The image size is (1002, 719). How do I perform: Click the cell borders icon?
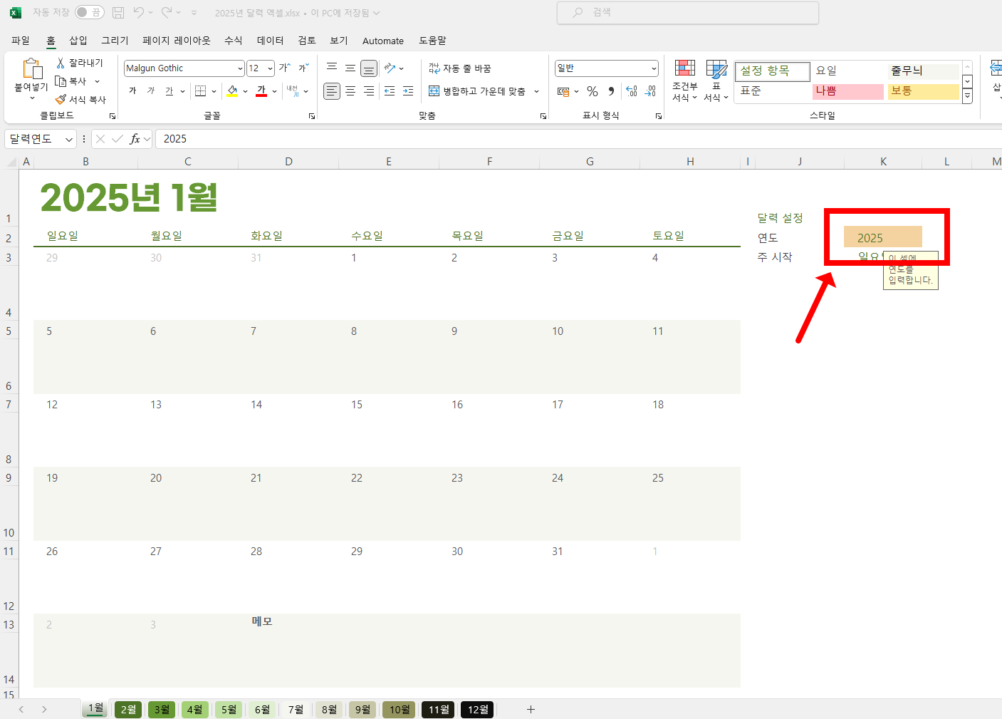201,90
